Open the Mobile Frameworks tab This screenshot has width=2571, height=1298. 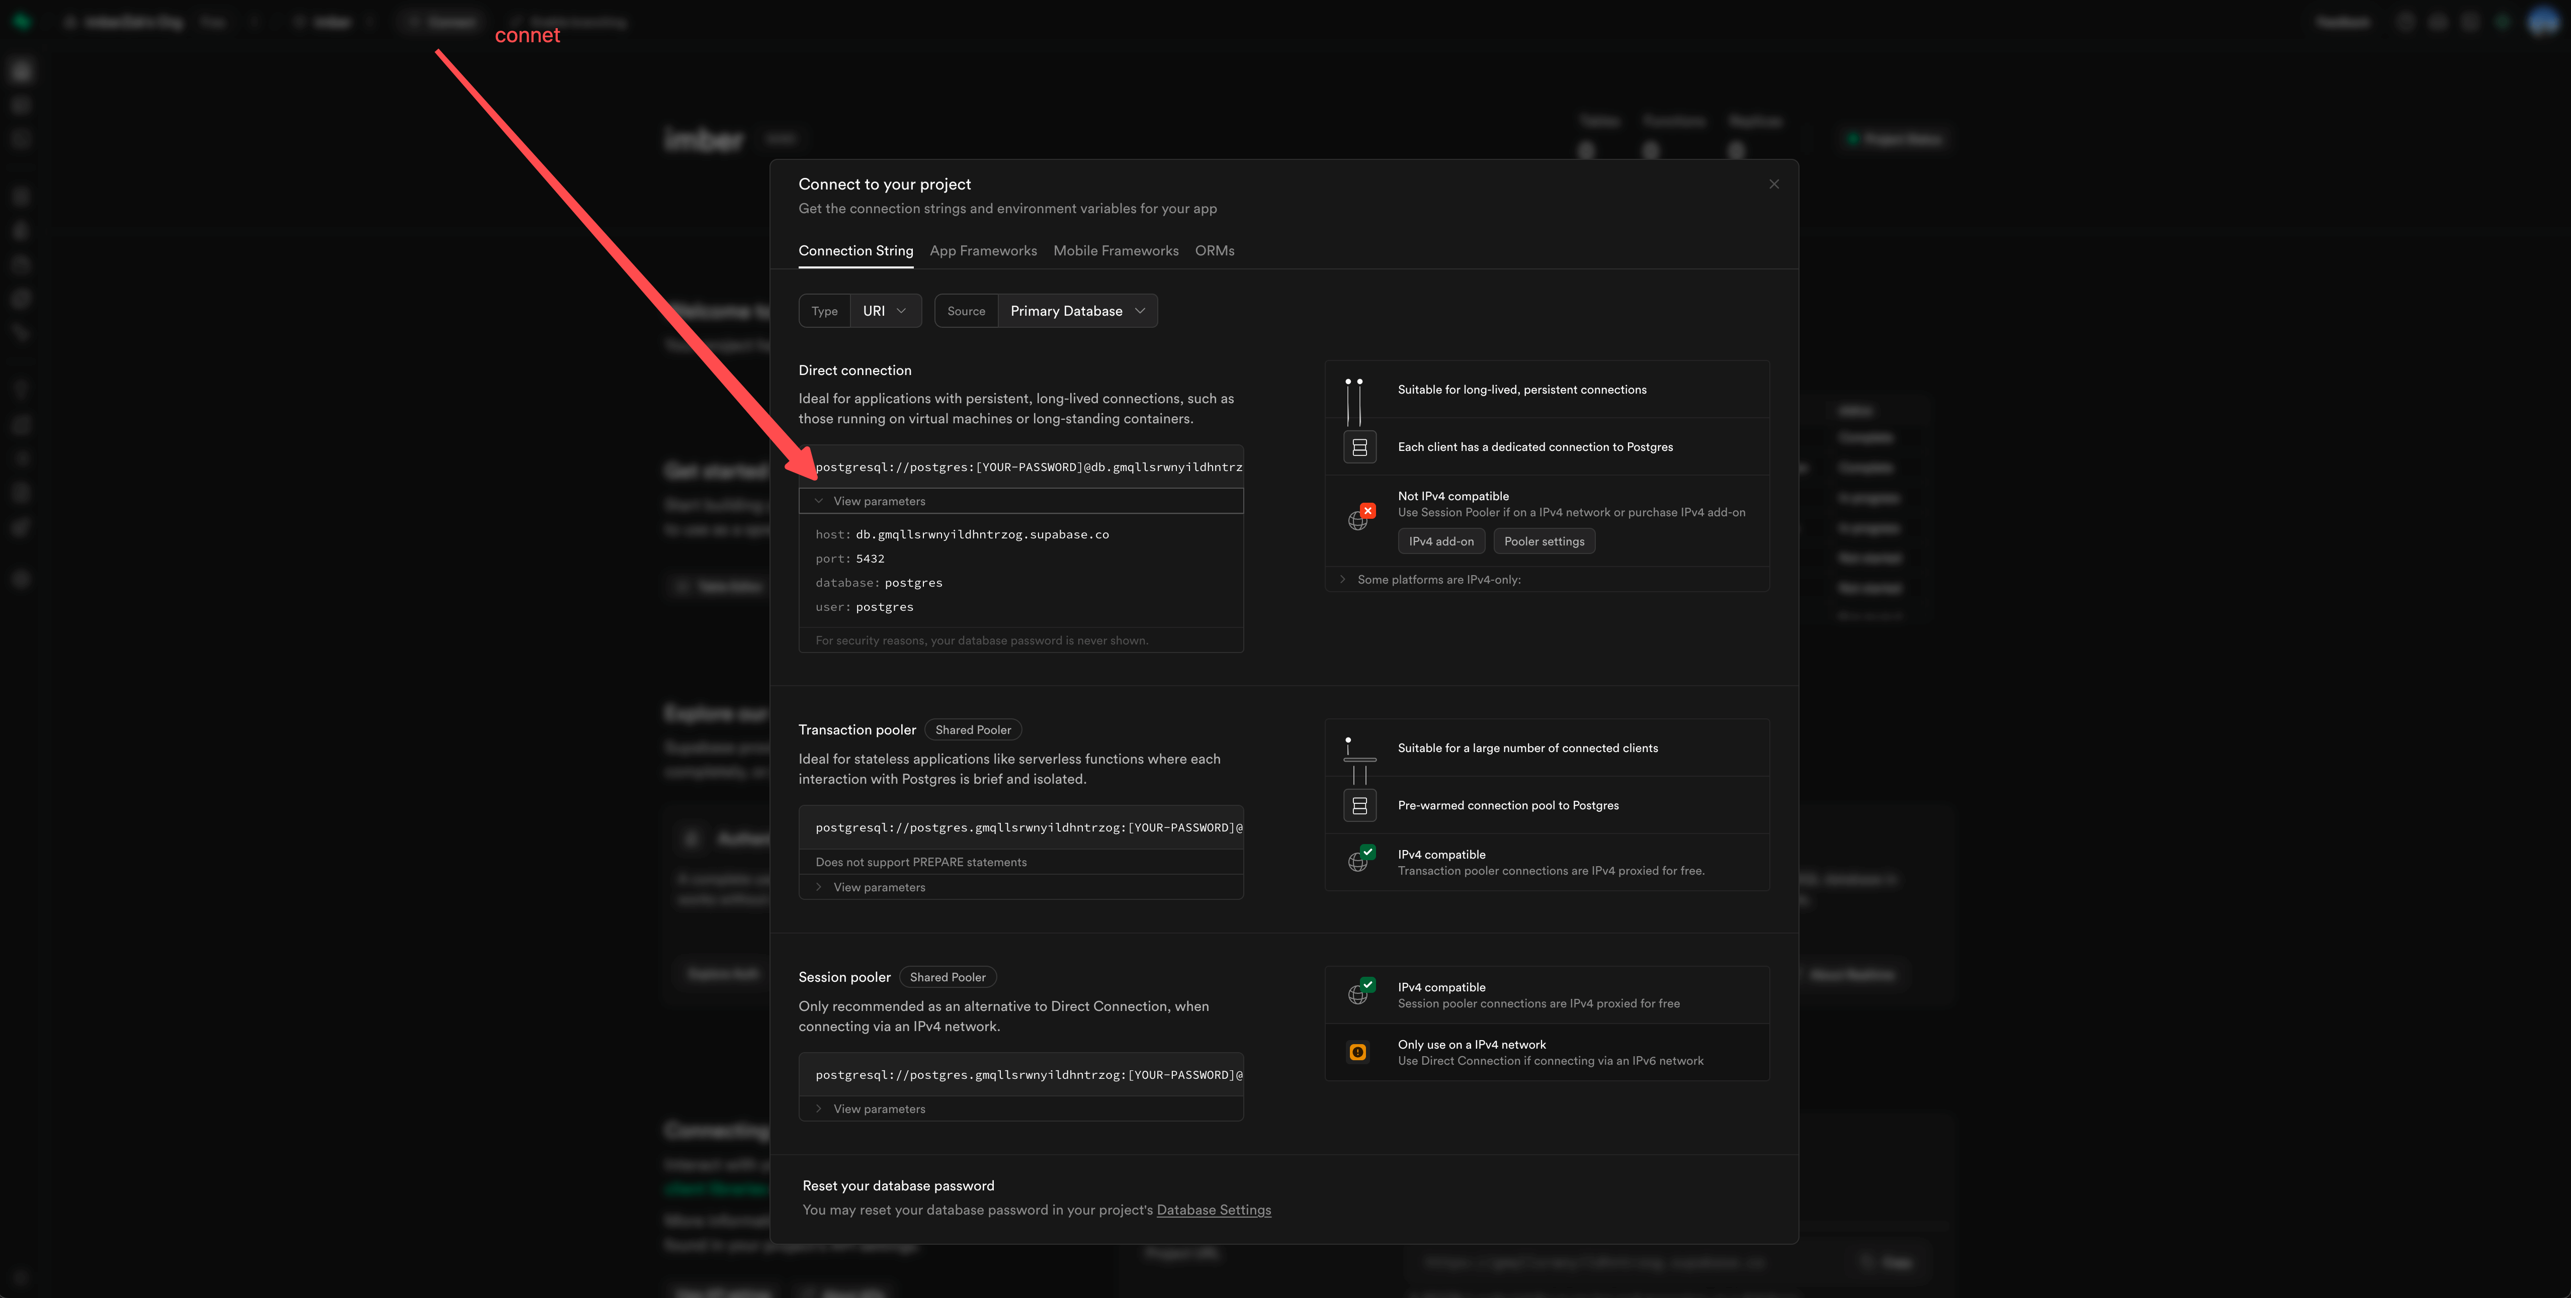tap(1116, 251)
